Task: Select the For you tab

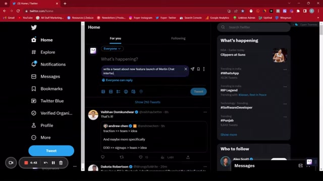Action: (x=116, y=38)
